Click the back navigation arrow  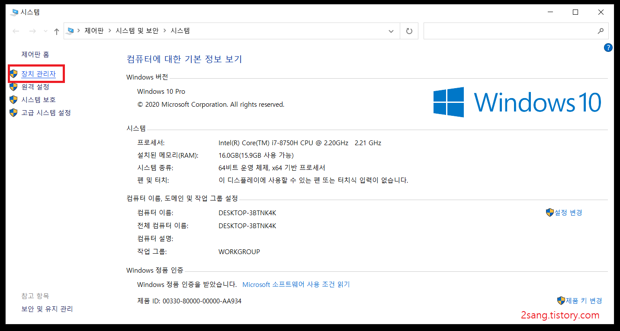[x=16, y=31]
